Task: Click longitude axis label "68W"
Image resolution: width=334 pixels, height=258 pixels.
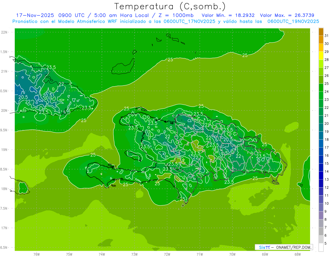Action: coord(298,254)
